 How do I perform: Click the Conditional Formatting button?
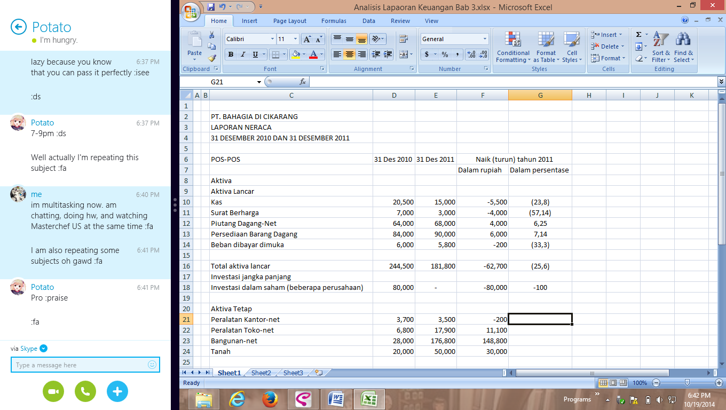(513, 47)
